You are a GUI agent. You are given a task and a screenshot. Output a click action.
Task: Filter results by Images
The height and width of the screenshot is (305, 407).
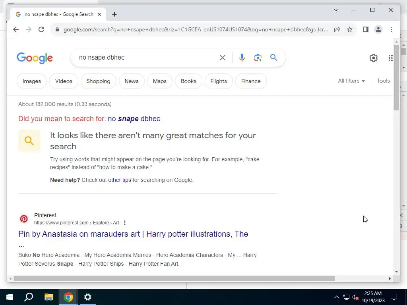tap(32, 81)
